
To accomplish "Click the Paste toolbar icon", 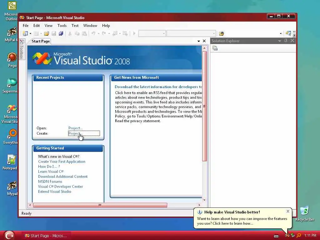I will tap(84, 33).
